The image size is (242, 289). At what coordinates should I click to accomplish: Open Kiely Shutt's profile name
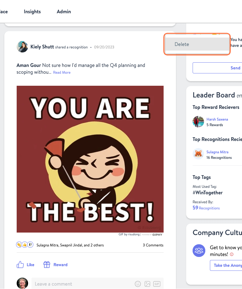coord(42,47)
